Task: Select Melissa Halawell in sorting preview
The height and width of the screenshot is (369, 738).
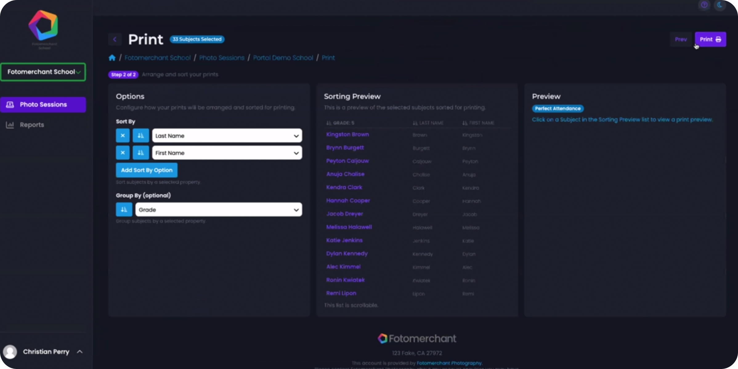Action: (349, 227)
